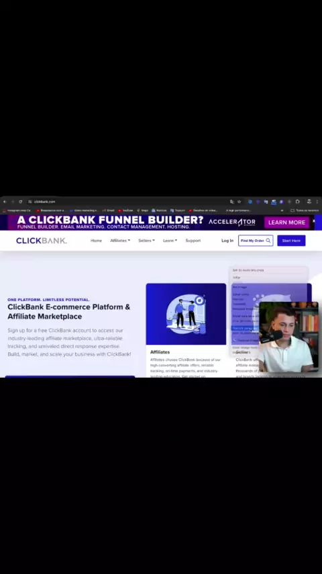This screenshot has height=574, width=322.
Task: Click the LEARN MORE banner button
Action: [x=287, y=222]
